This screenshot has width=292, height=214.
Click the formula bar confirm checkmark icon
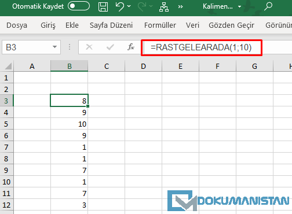110,47
